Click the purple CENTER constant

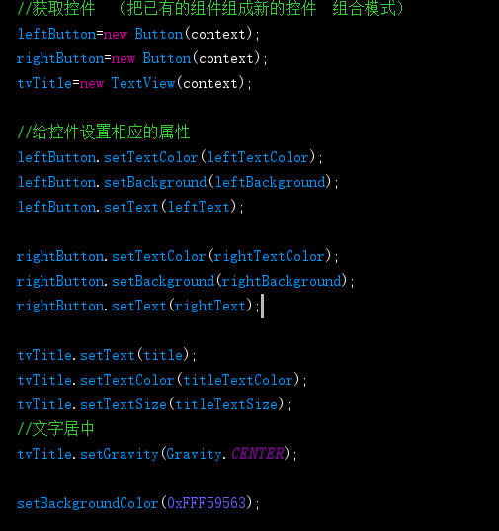click(x=258, y=454)
